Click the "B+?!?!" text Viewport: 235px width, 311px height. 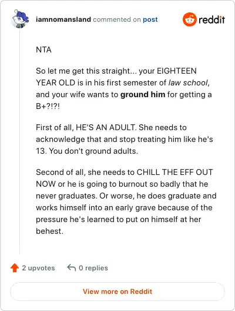(x=48, y=107)
